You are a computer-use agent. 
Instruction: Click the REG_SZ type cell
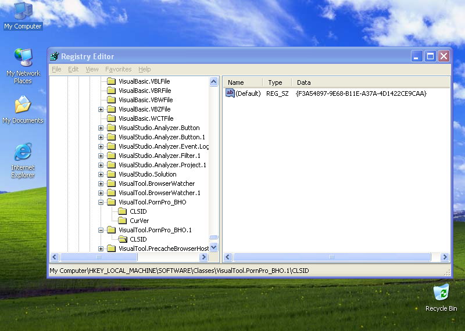pos(277,93)
